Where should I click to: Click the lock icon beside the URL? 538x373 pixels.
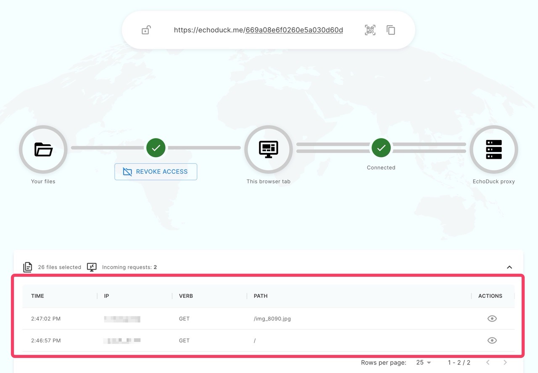coord(146,30)
